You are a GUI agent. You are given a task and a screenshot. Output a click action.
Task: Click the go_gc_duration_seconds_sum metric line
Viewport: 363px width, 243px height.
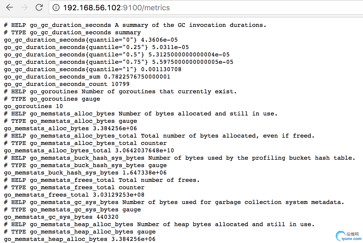click(x=87, y=77)
